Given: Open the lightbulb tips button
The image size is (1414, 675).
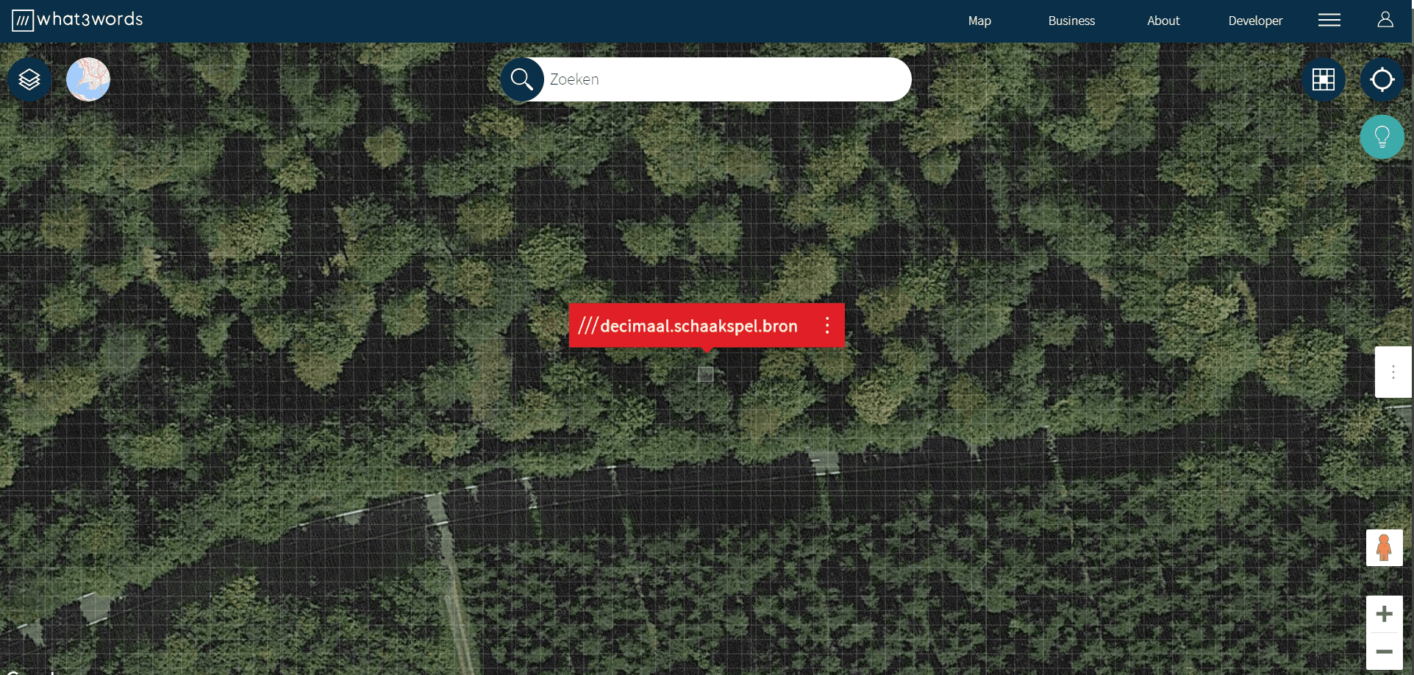Looking at the screenshot, I should 1382,137.
